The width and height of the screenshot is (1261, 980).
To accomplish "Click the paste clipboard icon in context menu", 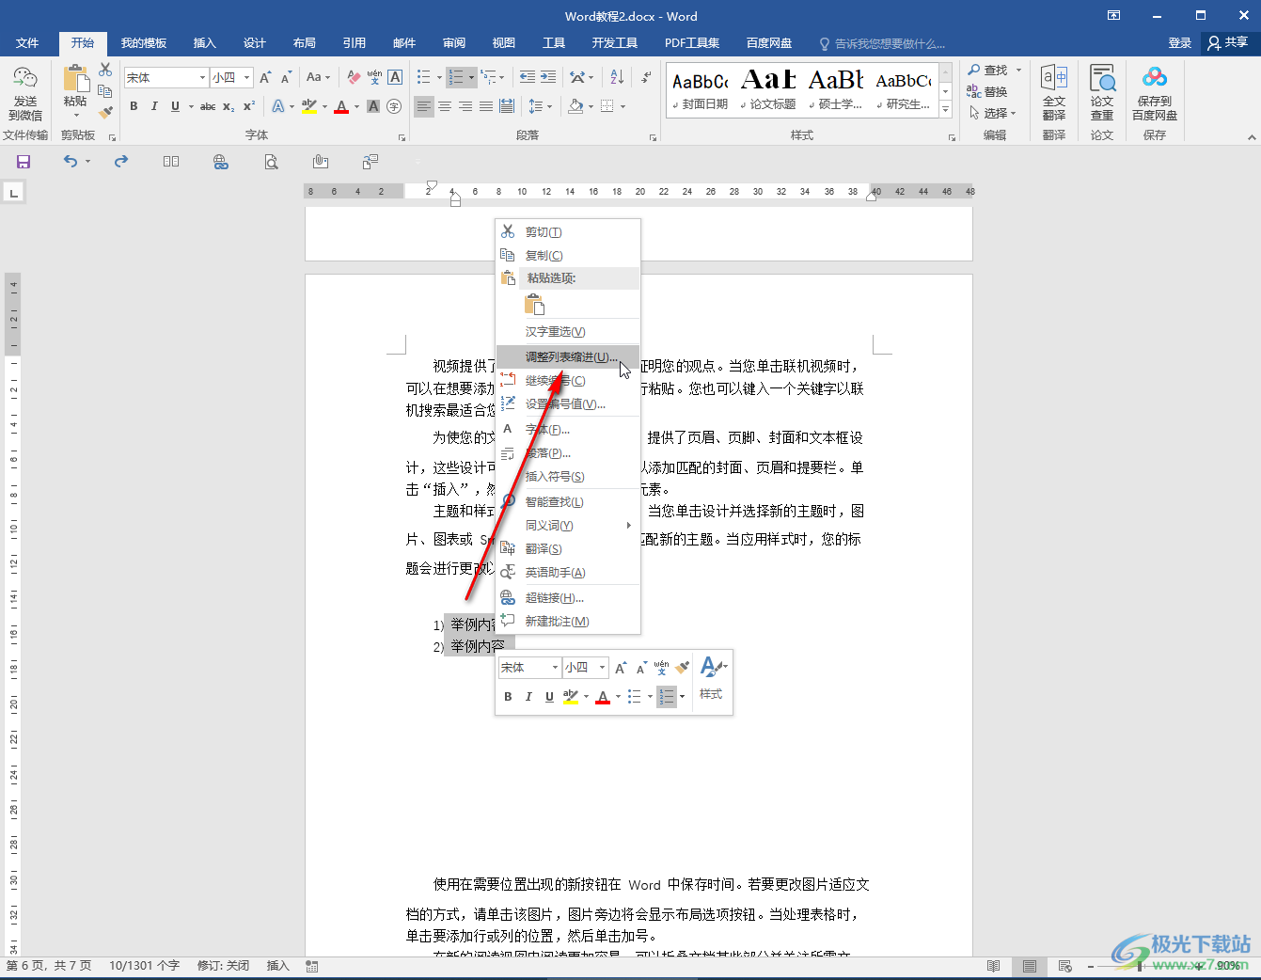I will (x=534, y=304).
